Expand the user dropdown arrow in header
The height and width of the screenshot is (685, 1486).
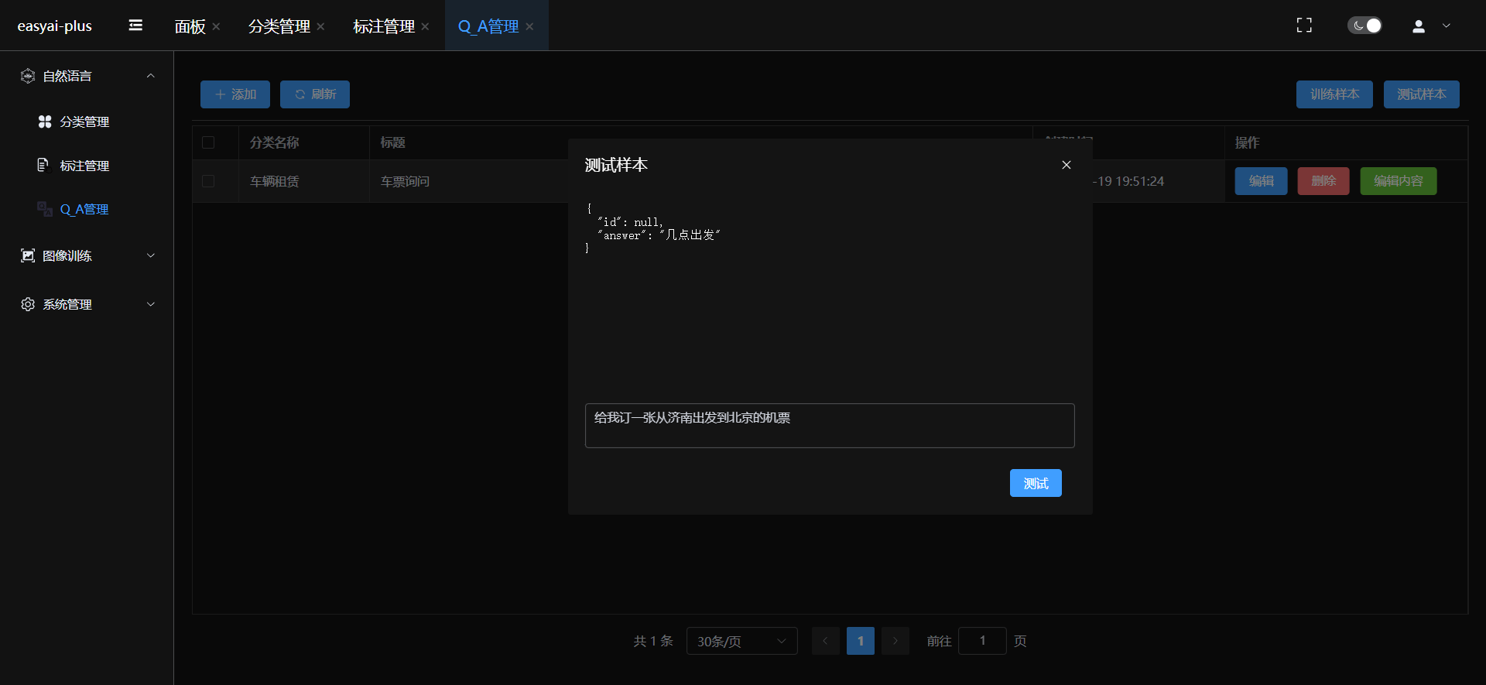(x=1447, y=26)
